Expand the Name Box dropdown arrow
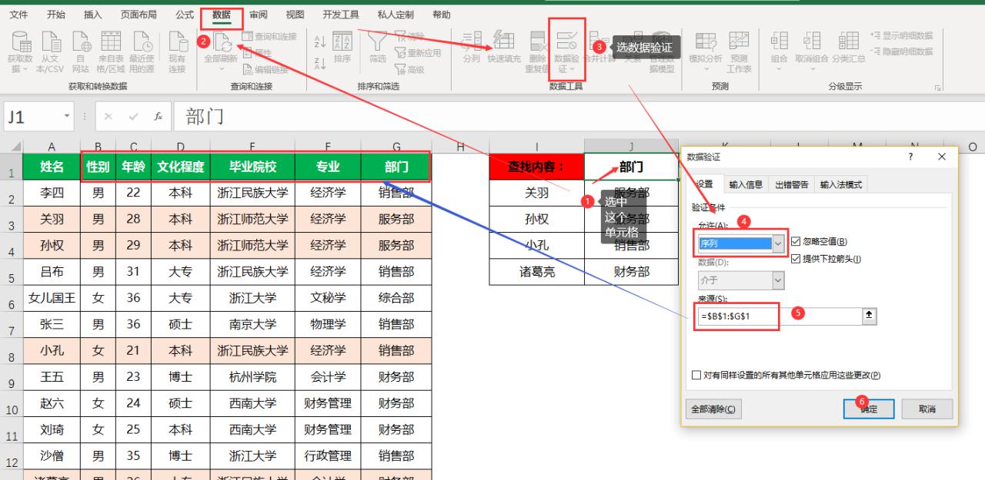Image resolution: width=985 pixels, height=480 pixels. tap(67, 117)
